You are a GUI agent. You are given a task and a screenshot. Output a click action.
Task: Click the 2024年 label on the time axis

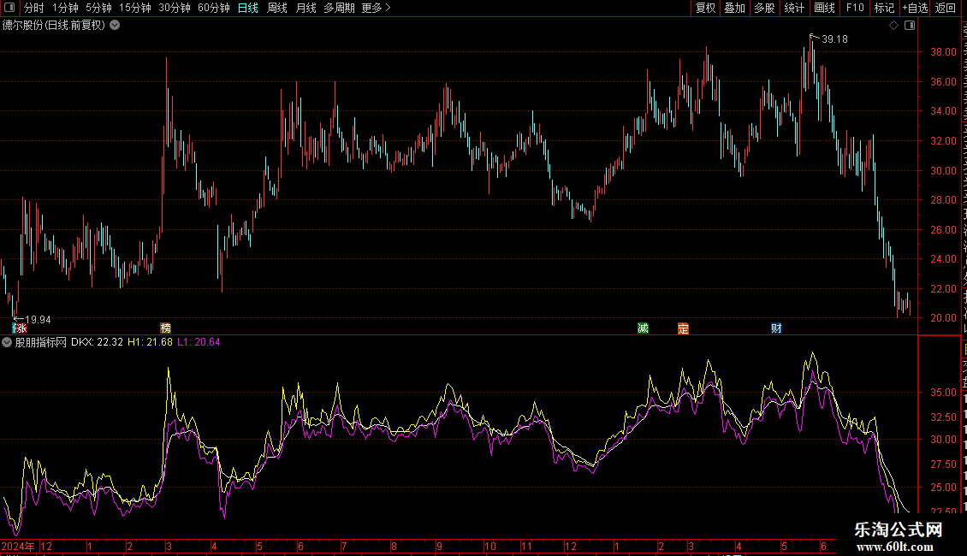[x=19, y=546]
